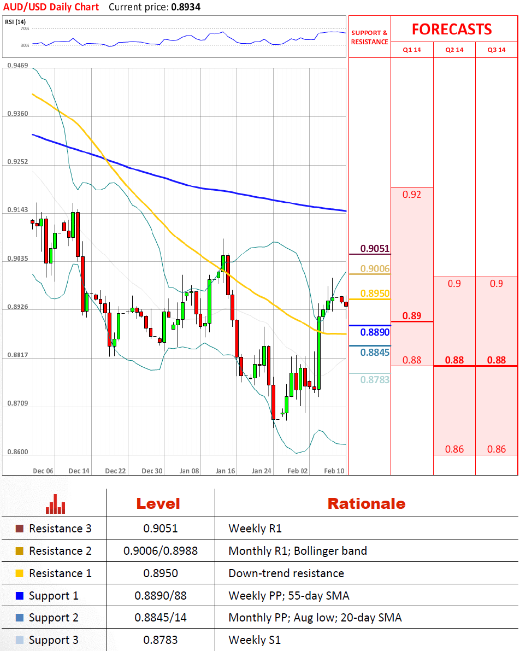Image resolution: width=520 pixels, height=651 pixels.
Task: Click the RSI (14) indicator label
Action: (x=15, y=21)
